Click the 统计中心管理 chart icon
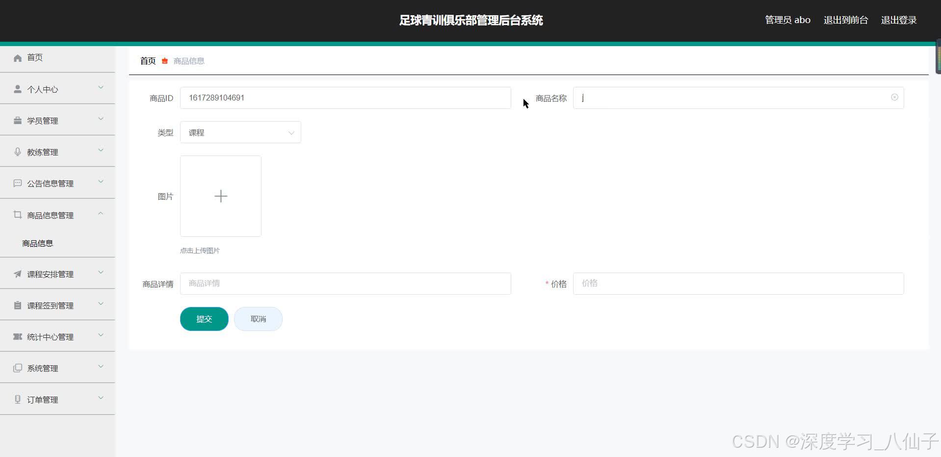Screen dimensions: 941x457 (x=18, y=336)
